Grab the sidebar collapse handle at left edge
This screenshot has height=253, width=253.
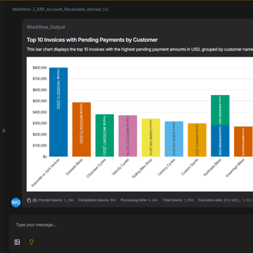(x=3, y=131)
